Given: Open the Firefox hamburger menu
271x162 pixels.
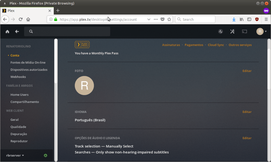Looking at the screenshot, I should click(x=266, y=19).
